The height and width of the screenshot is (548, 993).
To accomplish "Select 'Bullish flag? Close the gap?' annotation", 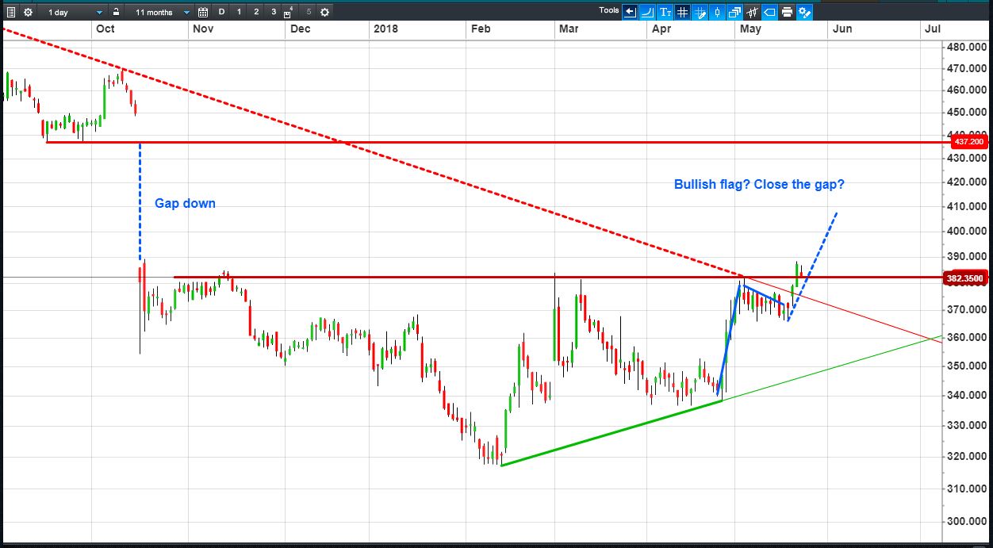I will (x=759, y=184).
